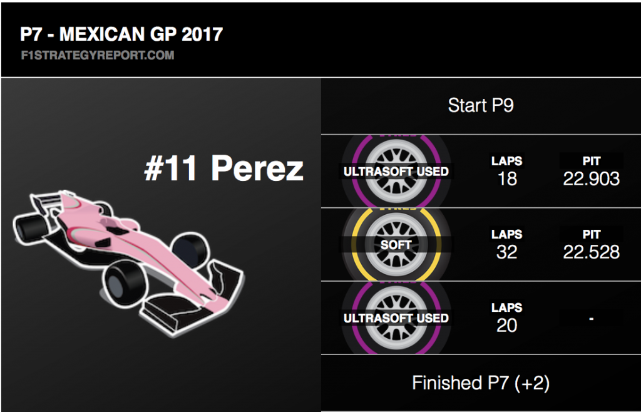Image resolution: width=641 pixels, height=412 pixels.
Task: Open the F1STRATEGYREPORT.COM link
Action: point(98,55)
